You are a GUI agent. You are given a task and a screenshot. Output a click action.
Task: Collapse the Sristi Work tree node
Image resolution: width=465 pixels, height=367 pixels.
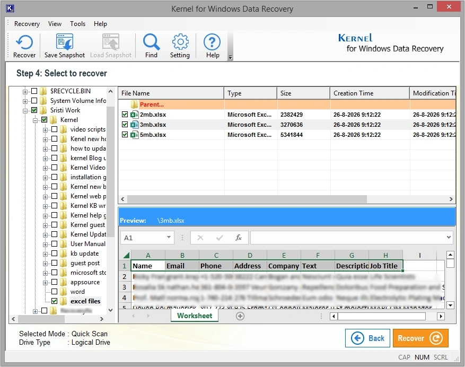tap(25, 111)
